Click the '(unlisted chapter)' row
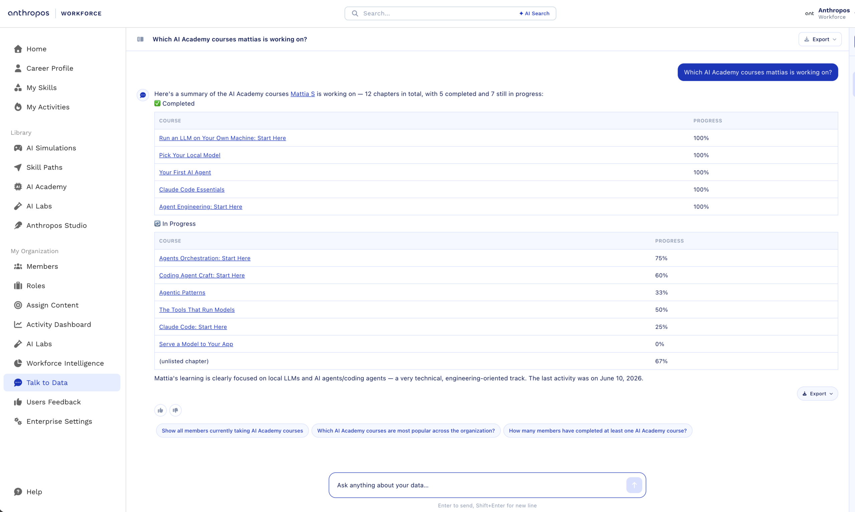855x512 pixels. tap(496, 361)
